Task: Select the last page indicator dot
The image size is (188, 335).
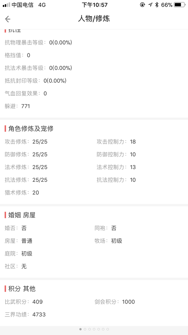Action: 108,329
